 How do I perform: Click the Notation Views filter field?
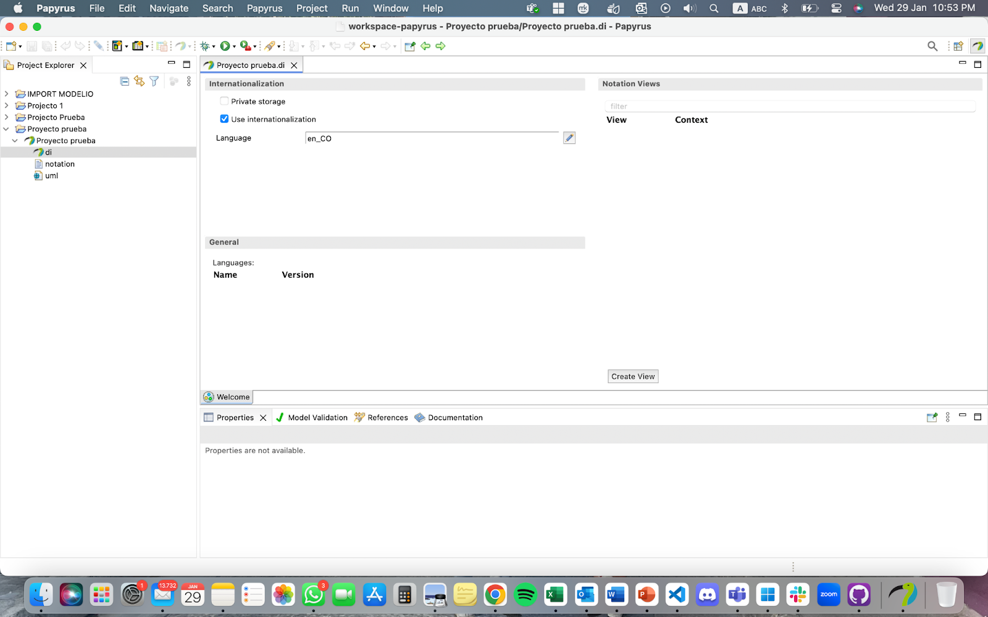pyautogui.click(x=789, y=106)
